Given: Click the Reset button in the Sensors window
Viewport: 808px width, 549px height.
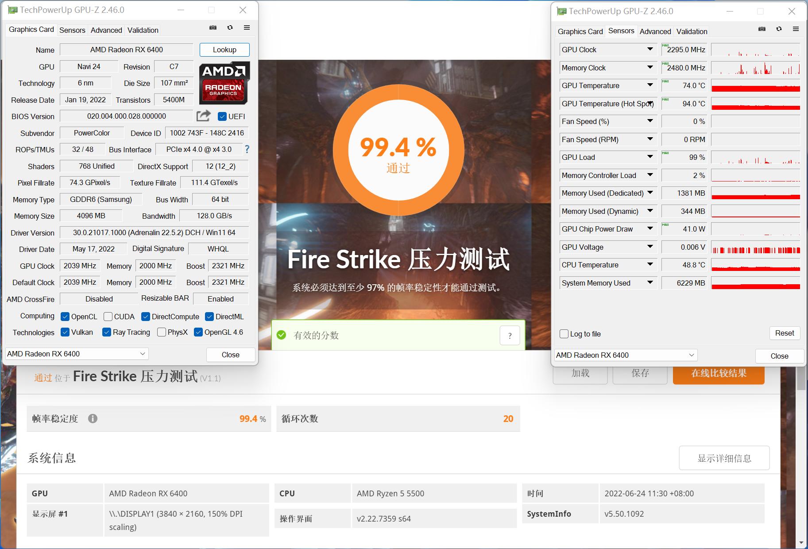Looking at the screenshot, I should 785,333.
